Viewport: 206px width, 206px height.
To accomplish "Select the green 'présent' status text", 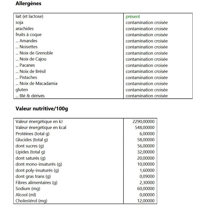I will (x=133, y=17).
